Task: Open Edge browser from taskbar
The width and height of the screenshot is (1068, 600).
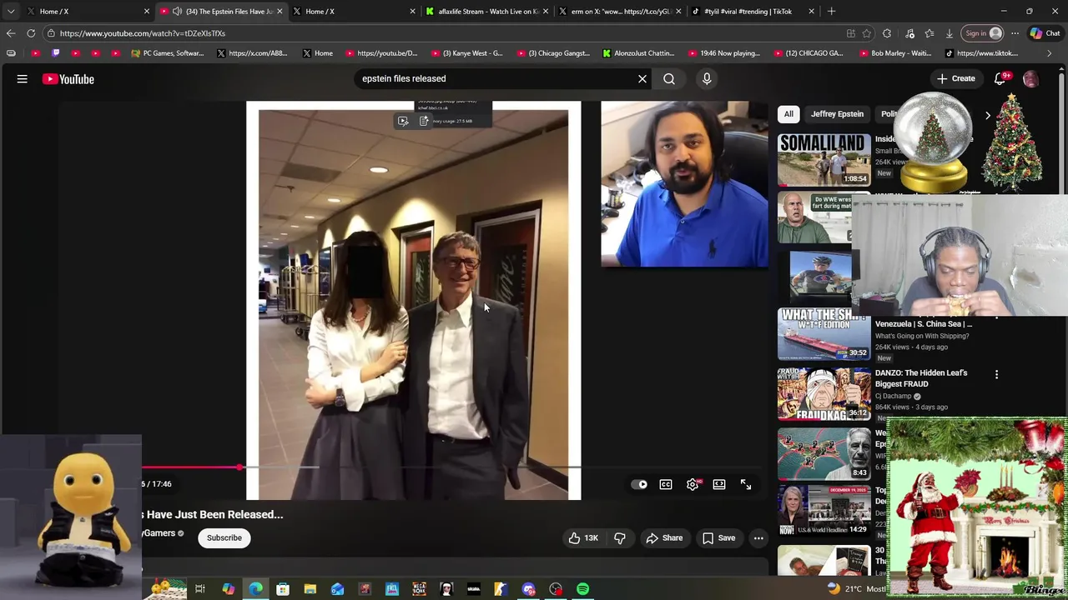Action: [255, 589]
